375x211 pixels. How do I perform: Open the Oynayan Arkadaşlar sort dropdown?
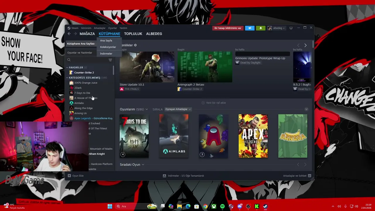(x=178, y=109)
